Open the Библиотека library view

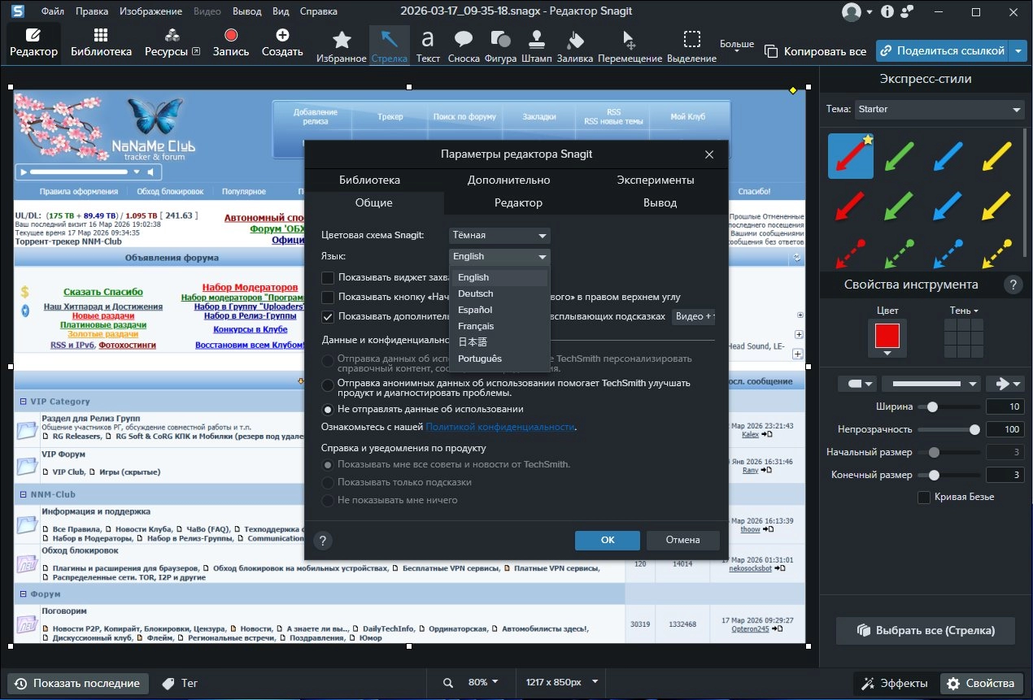(101, 42)
